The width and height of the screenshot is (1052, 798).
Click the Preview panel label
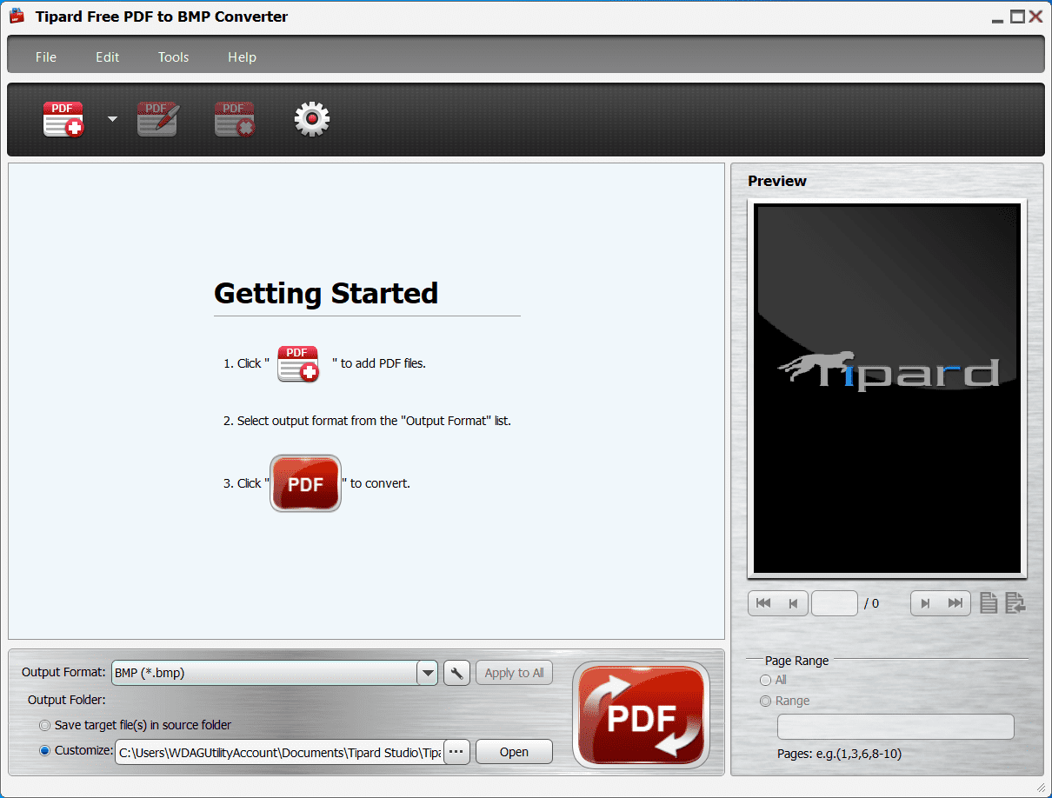(777, 181)
